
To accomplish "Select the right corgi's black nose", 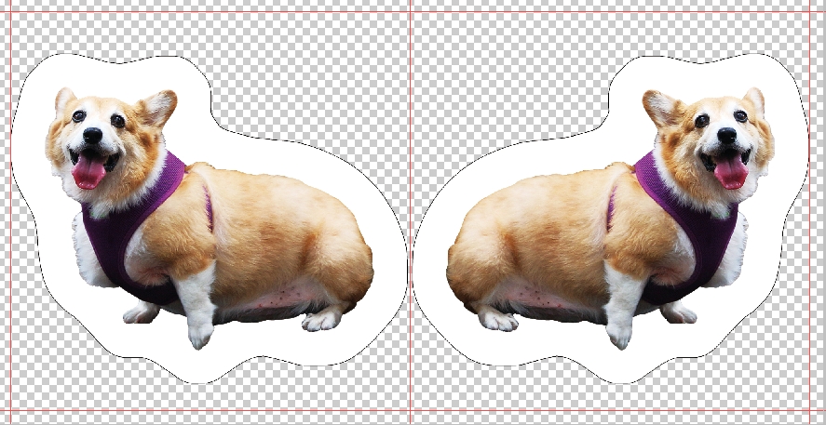I will point(727,135).
